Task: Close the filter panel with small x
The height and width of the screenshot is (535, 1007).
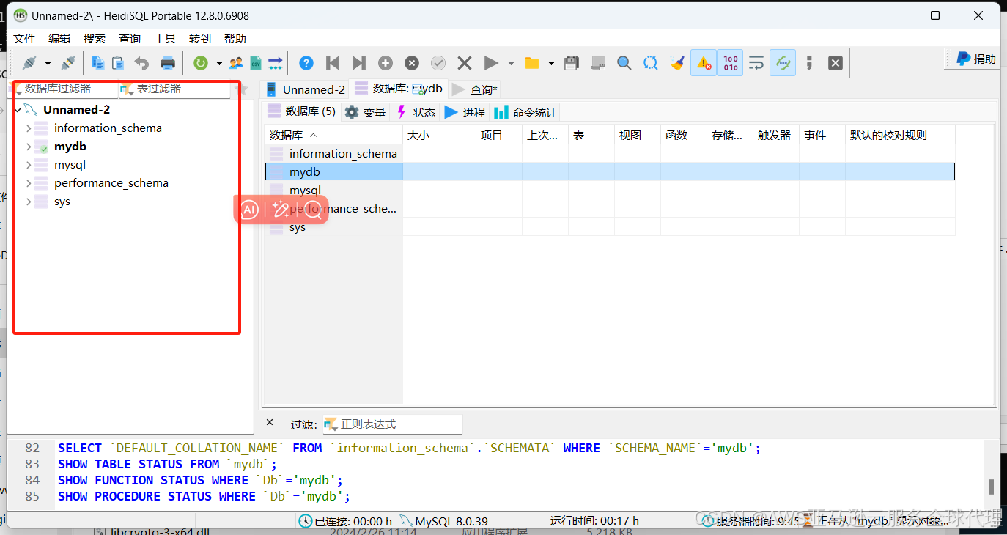Action: click(x=270, y=423)
